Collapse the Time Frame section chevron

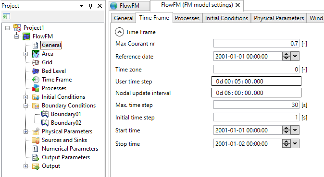tap(119, 32)
